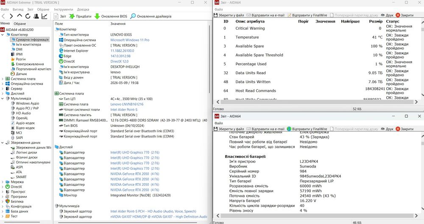Click Закрити in SMART attributes report window
424x224 pixels.
pyautogui.click(x=404, y=15)
